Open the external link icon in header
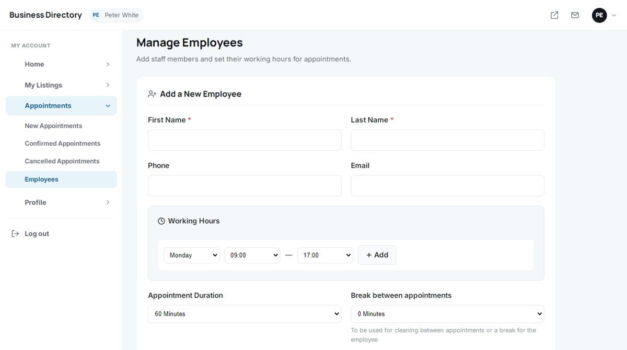This screenshot has height=350, width=627. (x=554, y=15)
